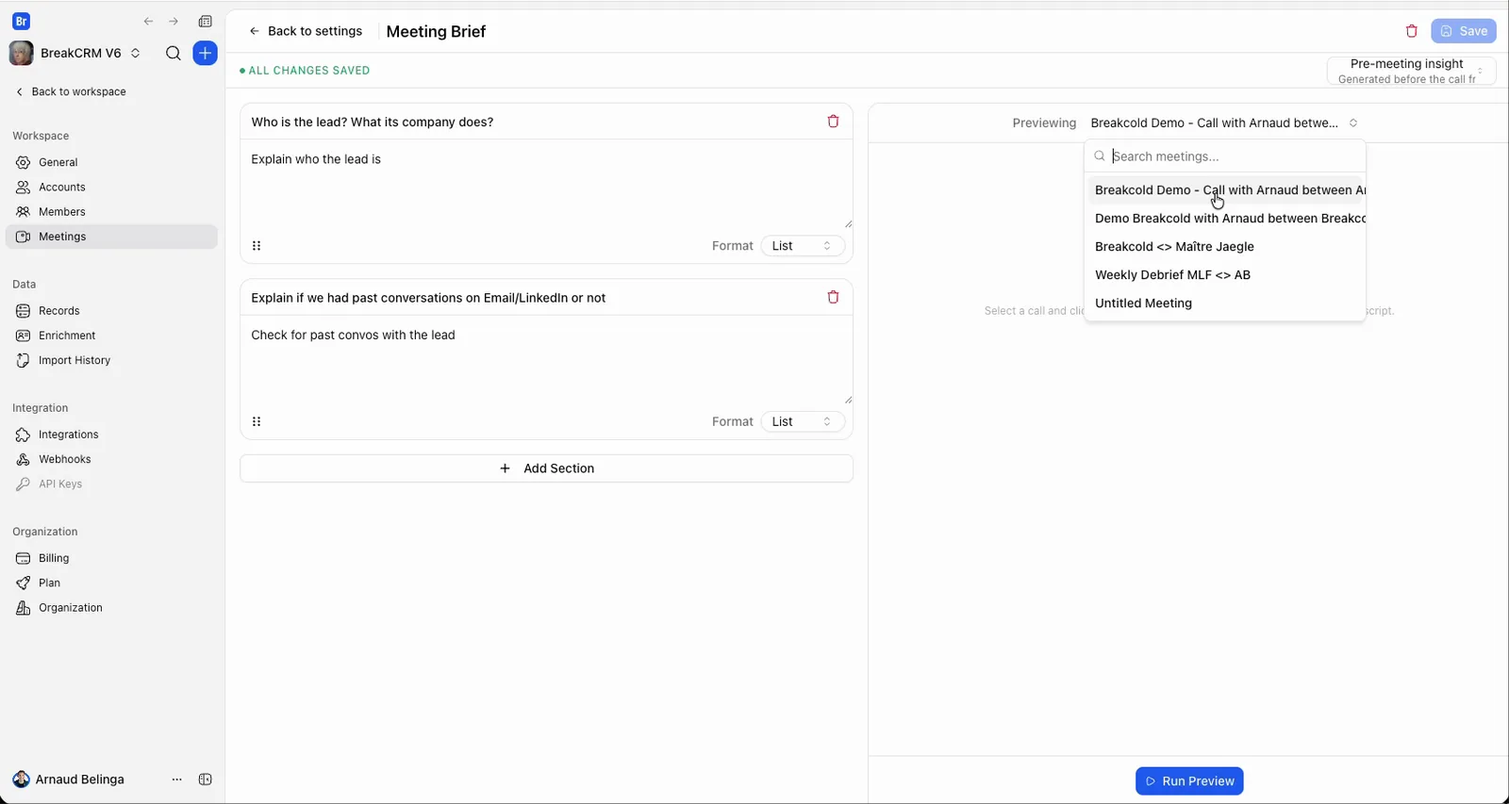Grab the drag handle of the second section
The image size is (1509, 804).
click(257, 421)
